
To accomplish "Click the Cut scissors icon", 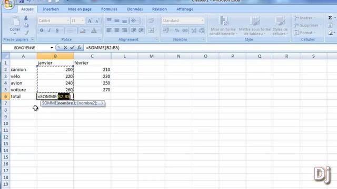I will 26,18.
